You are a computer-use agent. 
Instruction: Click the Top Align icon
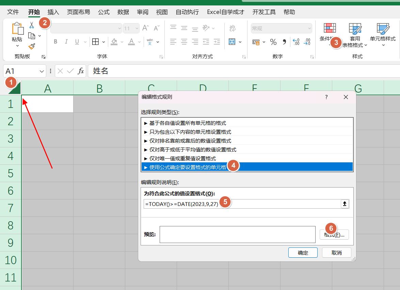pos(173,28)
